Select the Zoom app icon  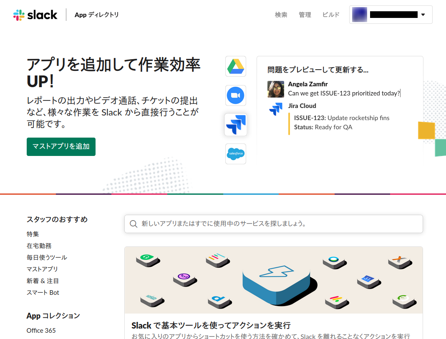click(235, 95)
